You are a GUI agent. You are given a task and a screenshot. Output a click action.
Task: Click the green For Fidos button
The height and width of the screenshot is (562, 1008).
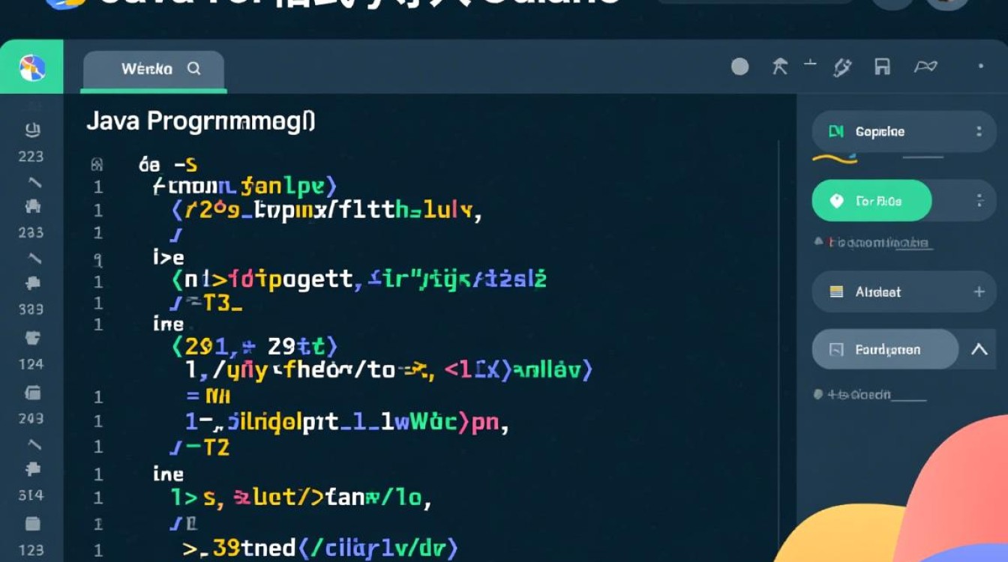871,201
